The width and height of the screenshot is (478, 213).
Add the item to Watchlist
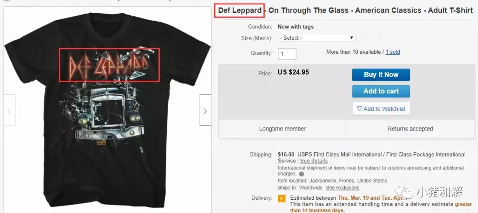(381, 108)
